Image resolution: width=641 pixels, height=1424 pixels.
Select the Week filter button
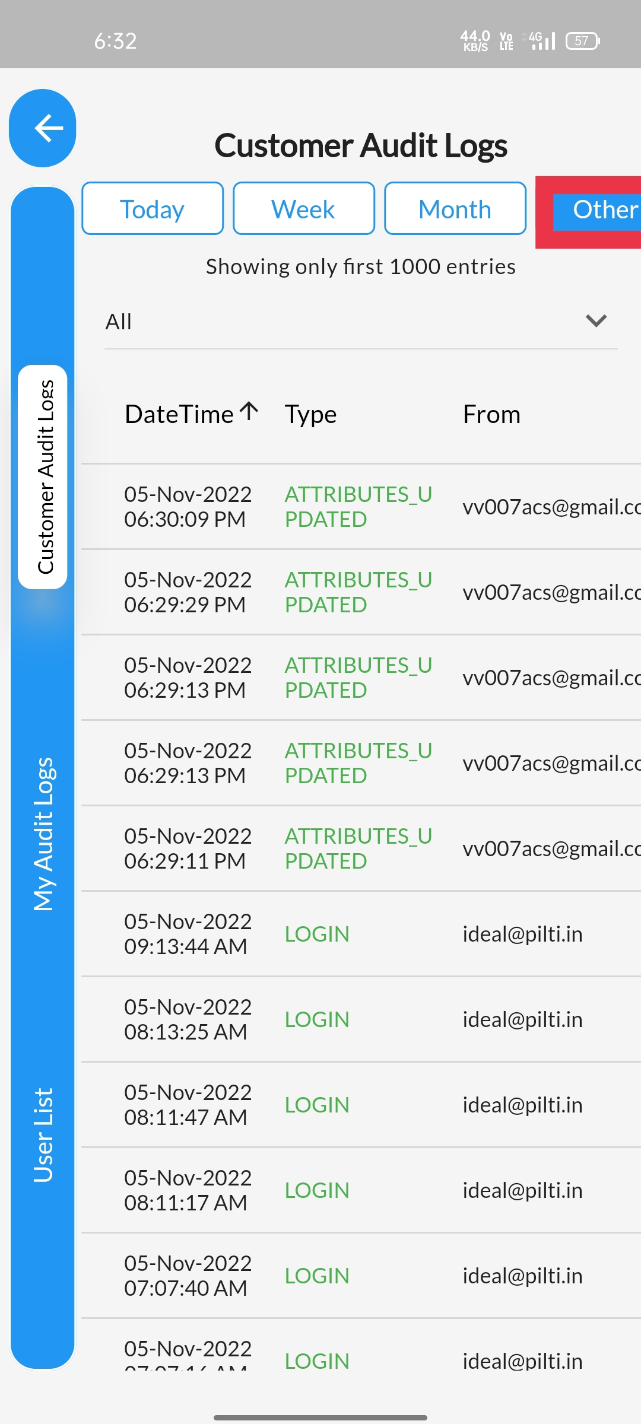304,209
